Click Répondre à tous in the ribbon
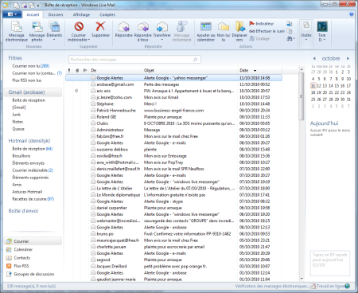Viewport: 358px width, 293px height. coord(142,31)
